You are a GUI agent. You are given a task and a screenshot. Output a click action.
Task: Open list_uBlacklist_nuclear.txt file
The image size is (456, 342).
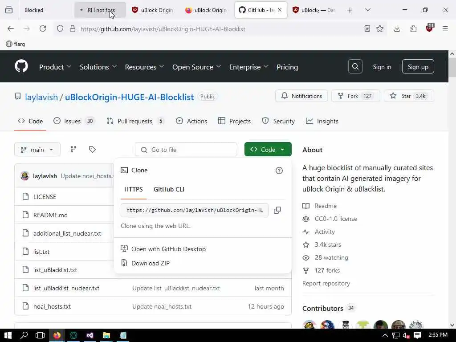(66, 288)
